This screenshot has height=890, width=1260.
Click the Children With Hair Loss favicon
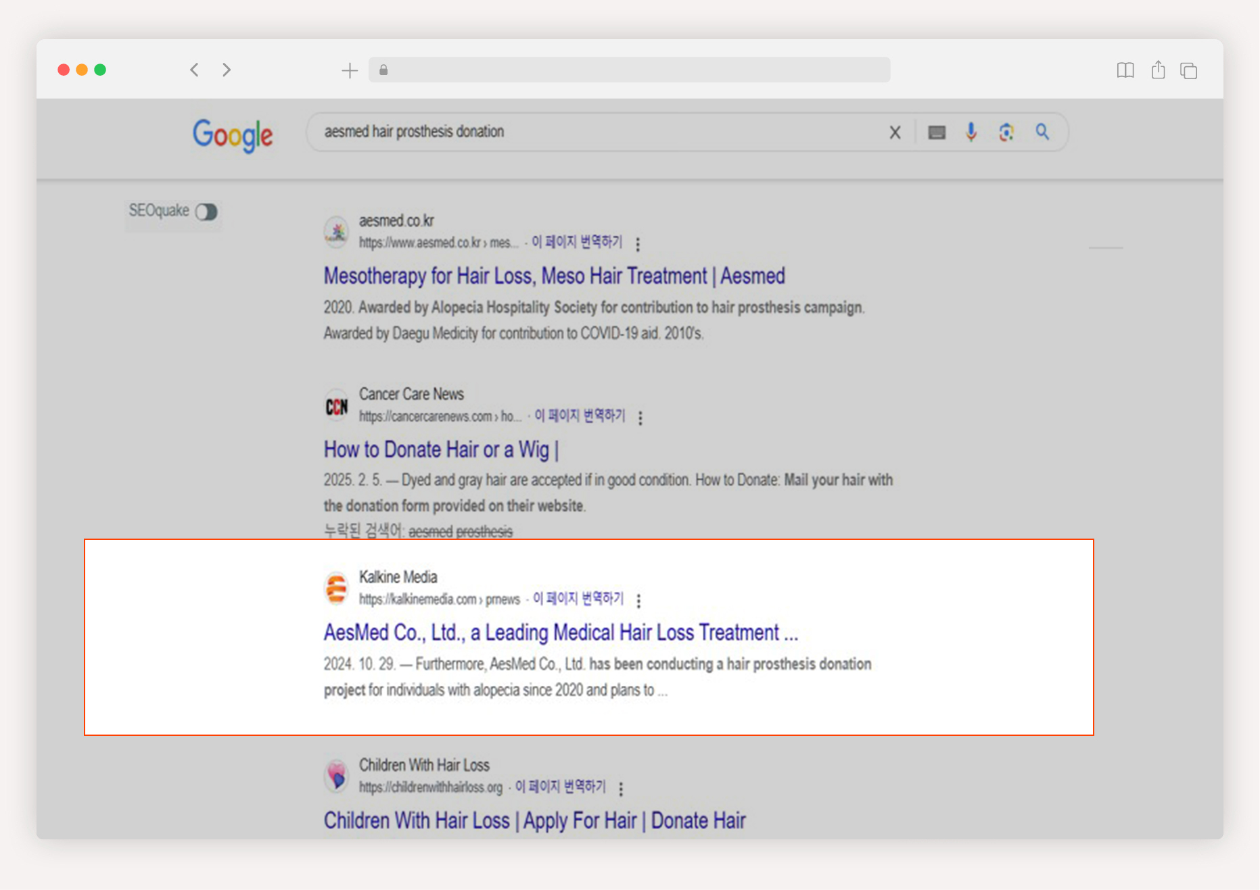tap(336, 776)
